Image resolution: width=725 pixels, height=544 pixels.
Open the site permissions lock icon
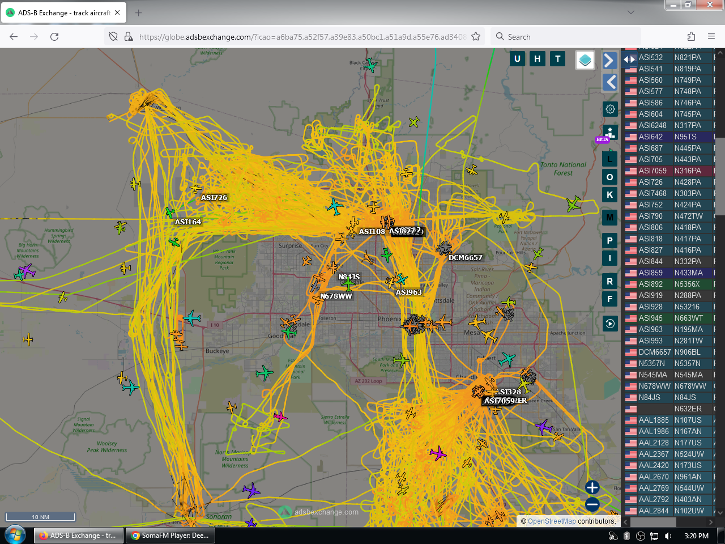pos(129,36)
